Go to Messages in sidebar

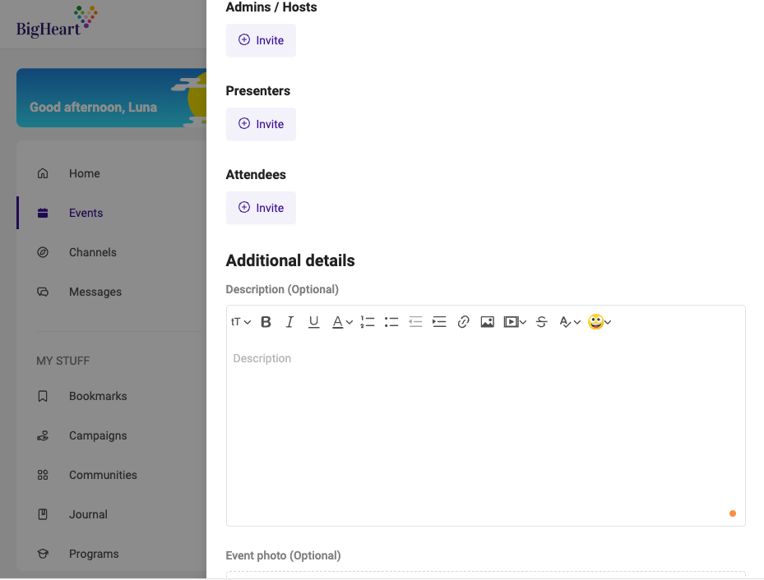pyautogui.click(x=95, y=292)
